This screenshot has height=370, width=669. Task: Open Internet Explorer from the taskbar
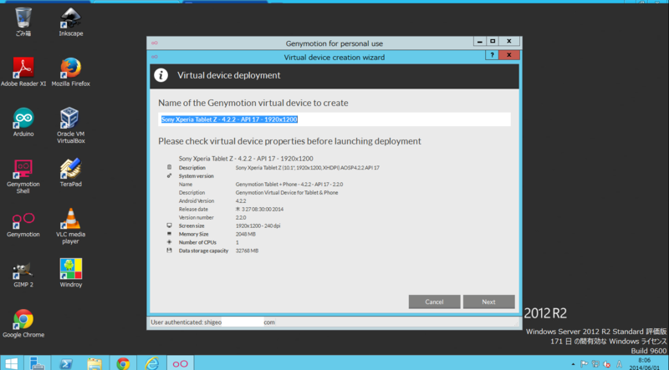[x=151, y=363]
